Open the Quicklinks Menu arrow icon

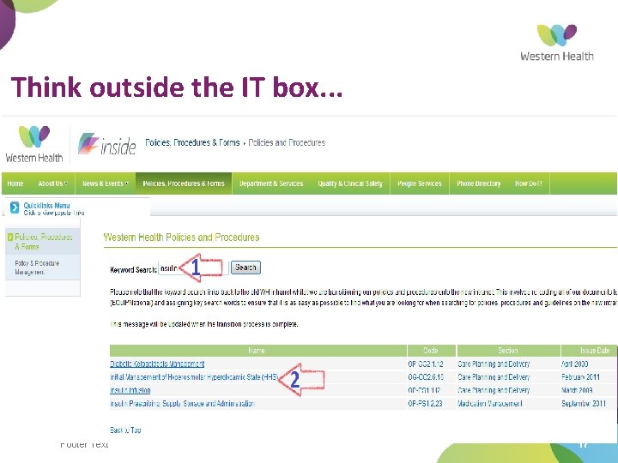(15, 207)
